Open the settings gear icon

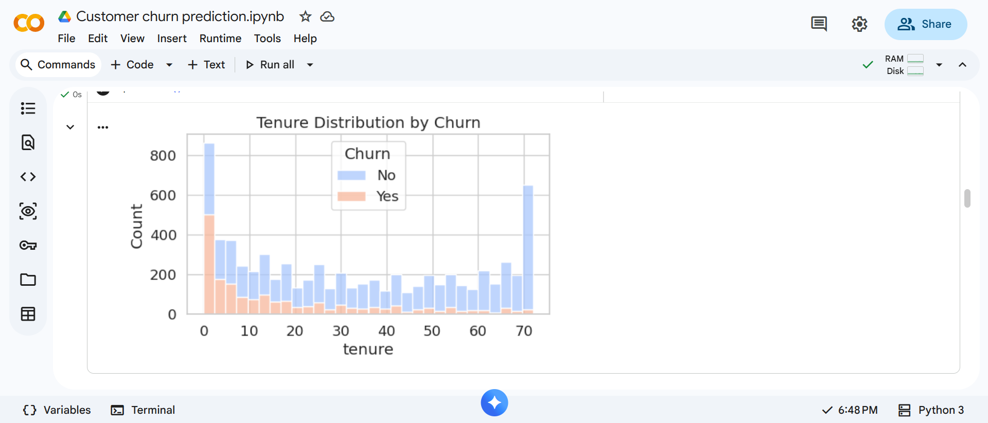point(859,24)
